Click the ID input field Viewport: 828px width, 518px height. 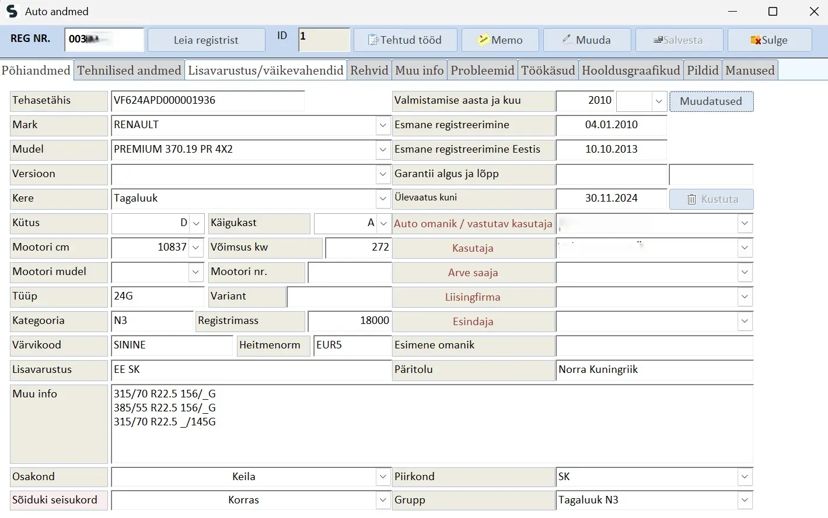click(324, 40)
